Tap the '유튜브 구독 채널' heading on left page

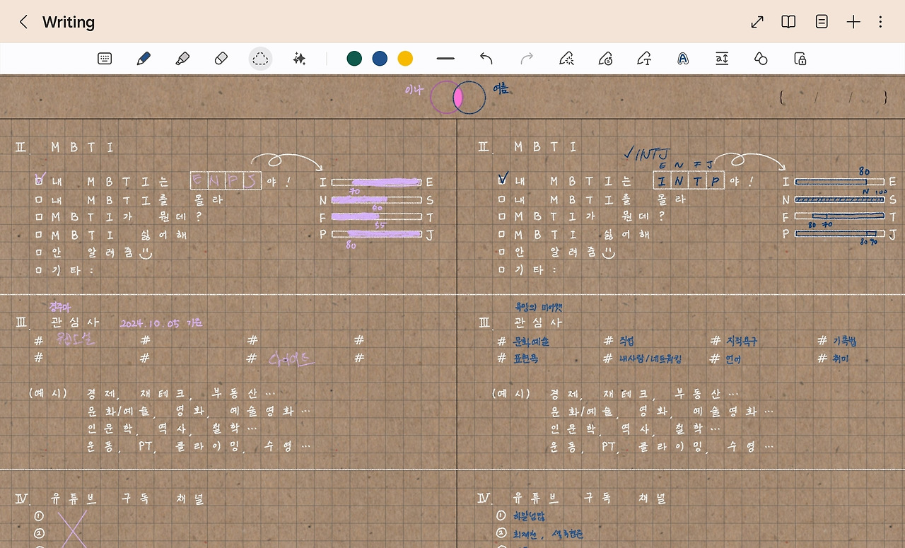[x=127, y=499]
